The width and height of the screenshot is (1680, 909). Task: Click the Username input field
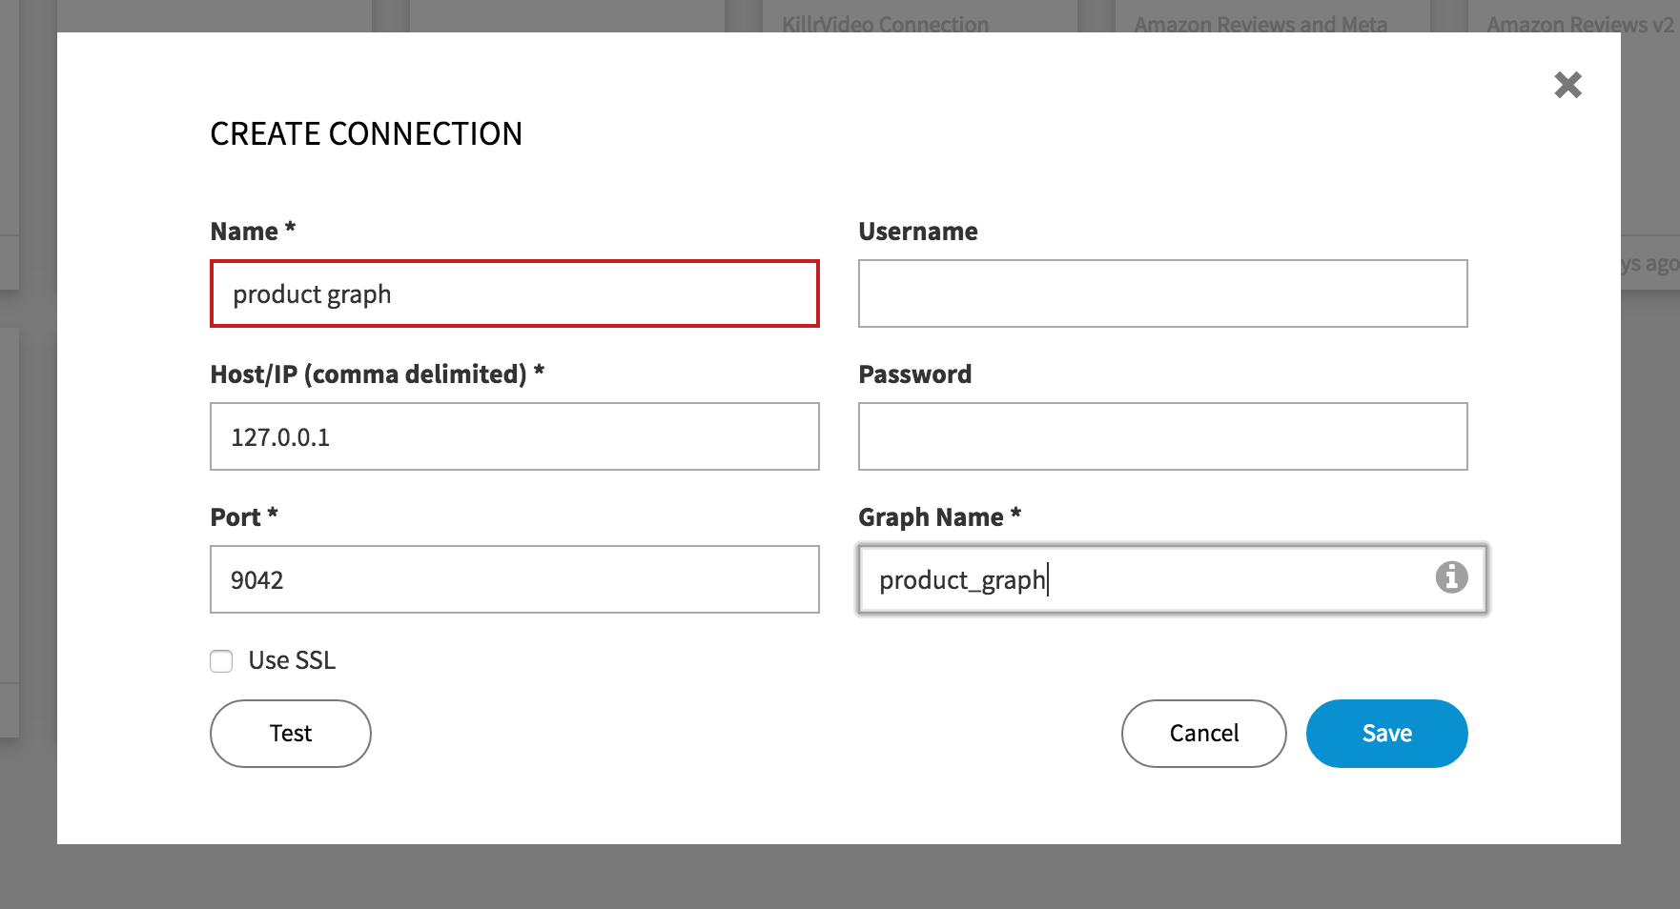1163,293
